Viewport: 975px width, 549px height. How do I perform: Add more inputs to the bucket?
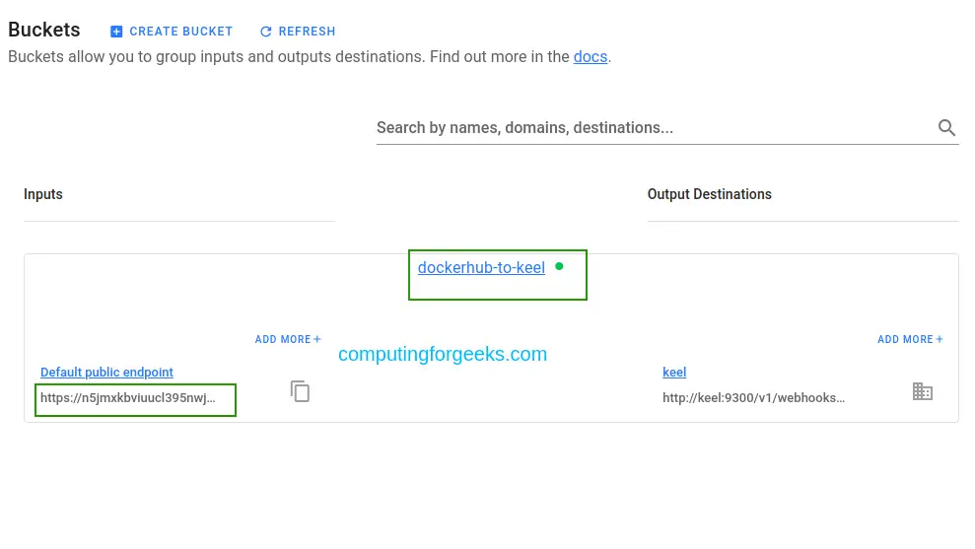[x=288, y=339]
